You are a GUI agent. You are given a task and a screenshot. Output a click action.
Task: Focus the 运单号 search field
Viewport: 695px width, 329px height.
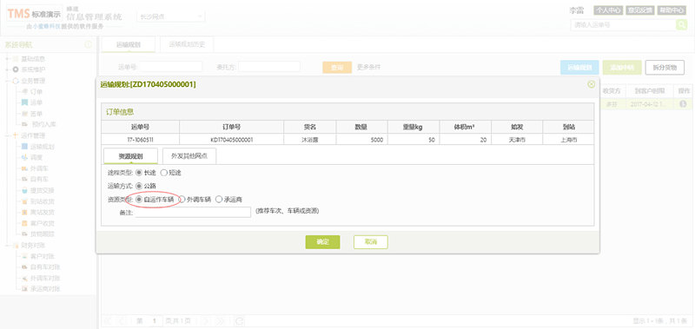pos(170,67)
